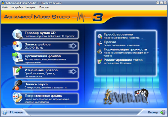The image size is (168, 117).
Task: Click the blue question mark help icon
Action: 4,112
